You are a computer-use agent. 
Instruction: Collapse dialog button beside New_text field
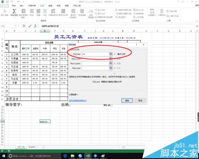(111, 68)
